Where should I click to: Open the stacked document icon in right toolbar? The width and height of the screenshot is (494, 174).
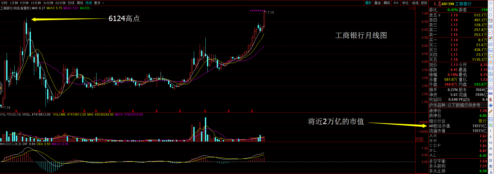click(491, 45)
